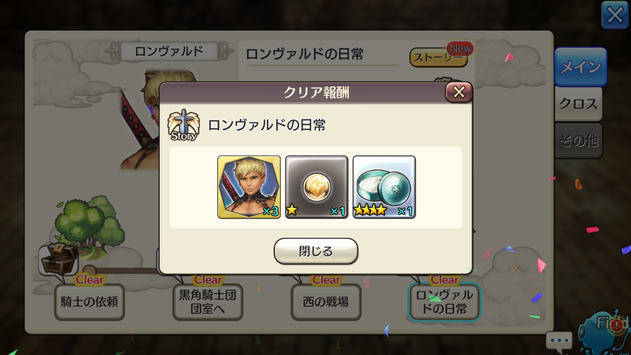This screenshot has height=355, width=631.
Task: Tap the ロンヴァルド name plate
Action: [169, 51]
